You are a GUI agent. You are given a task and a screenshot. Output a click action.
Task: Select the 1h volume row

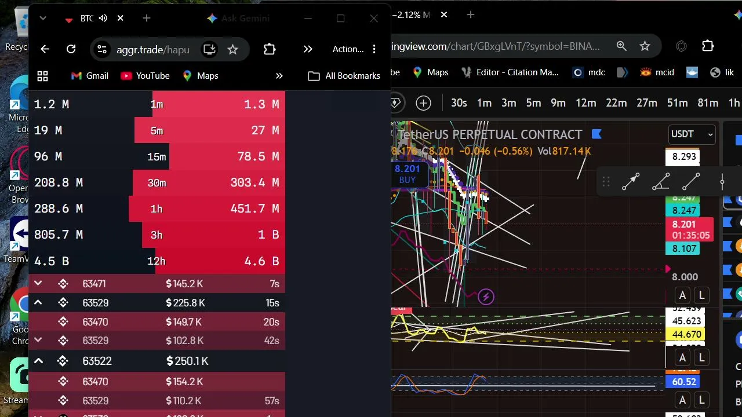[x=157, y=209]
